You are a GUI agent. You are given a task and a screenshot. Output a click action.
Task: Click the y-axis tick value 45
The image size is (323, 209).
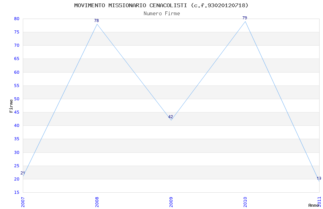tap(17, 112)
